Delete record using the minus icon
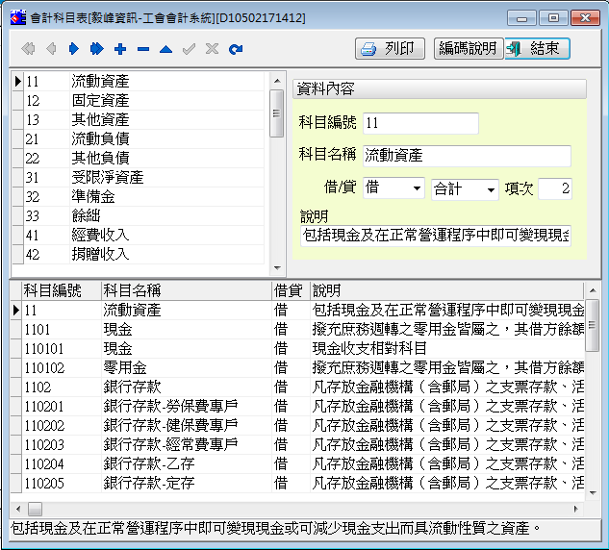The width and height of the screenshot is (609, 550). [x=143, y=48]
